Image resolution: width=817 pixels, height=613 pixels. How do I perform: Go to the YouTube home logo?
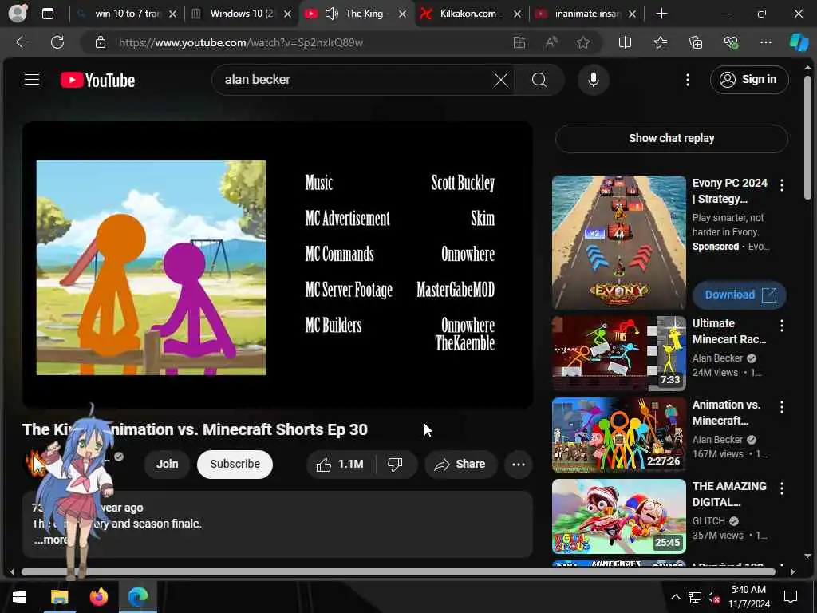[97, 80]
